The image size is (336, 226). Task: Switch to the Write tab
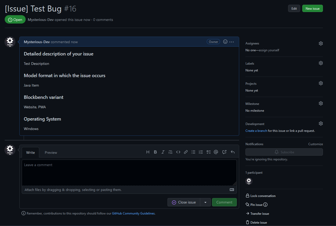(30, 152)
